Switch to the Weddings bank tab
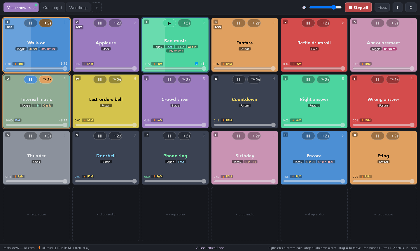420x251 pixels. click(78, 8)
